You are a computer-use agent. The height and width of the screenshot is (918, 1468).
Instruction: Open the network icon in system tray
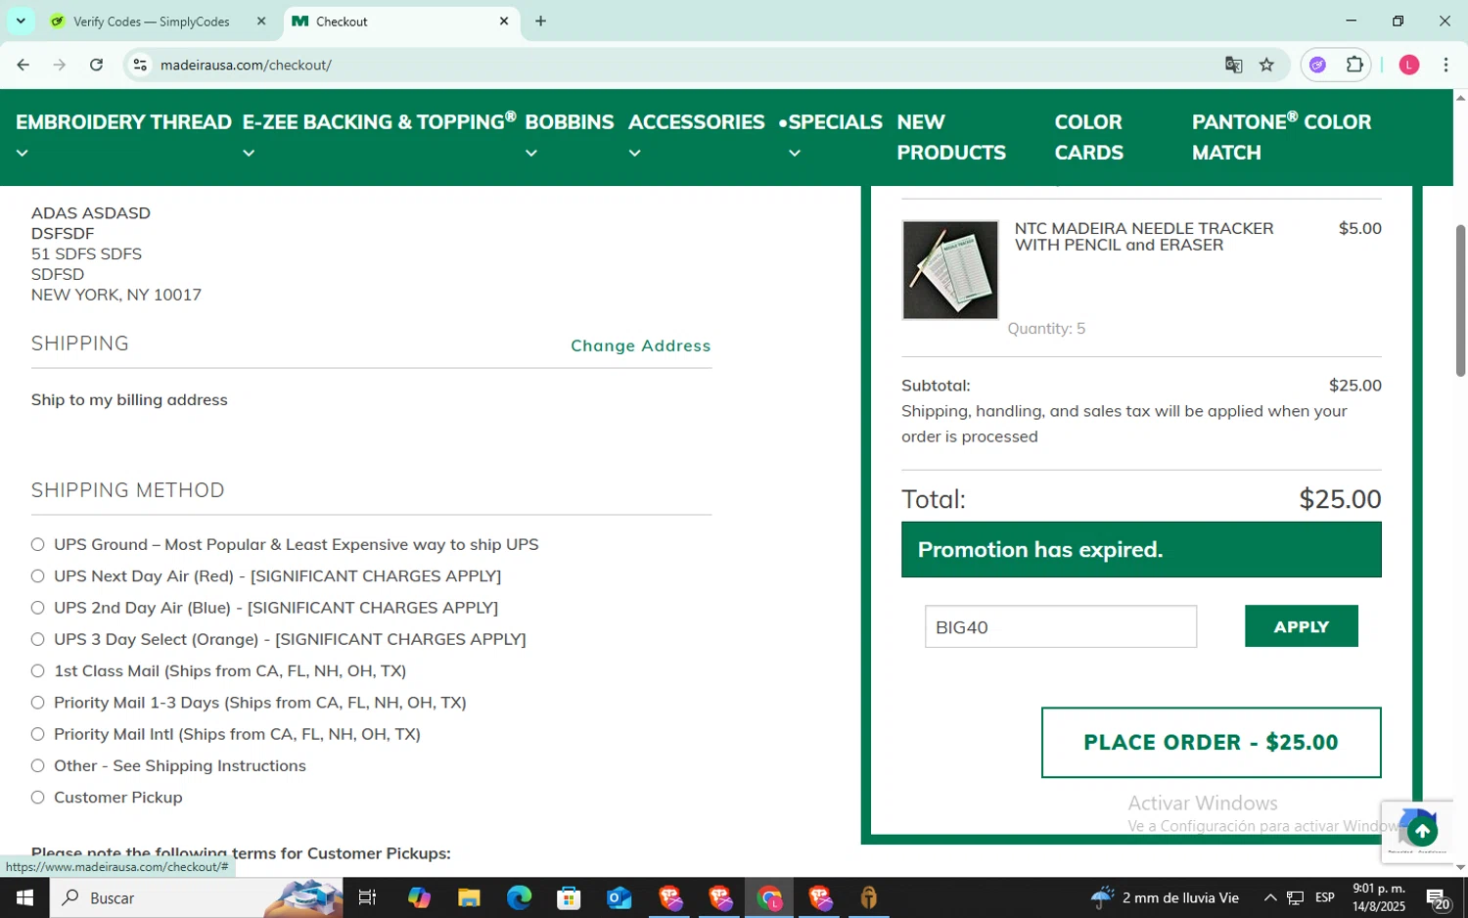1295,897
